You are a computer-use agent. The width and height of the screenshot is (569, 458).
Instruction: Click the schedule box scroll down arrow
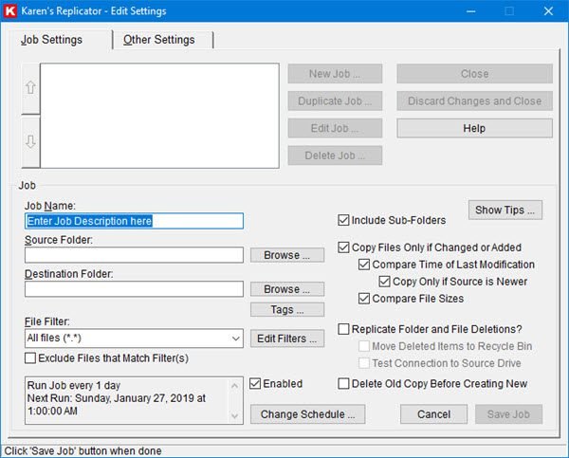235,415
